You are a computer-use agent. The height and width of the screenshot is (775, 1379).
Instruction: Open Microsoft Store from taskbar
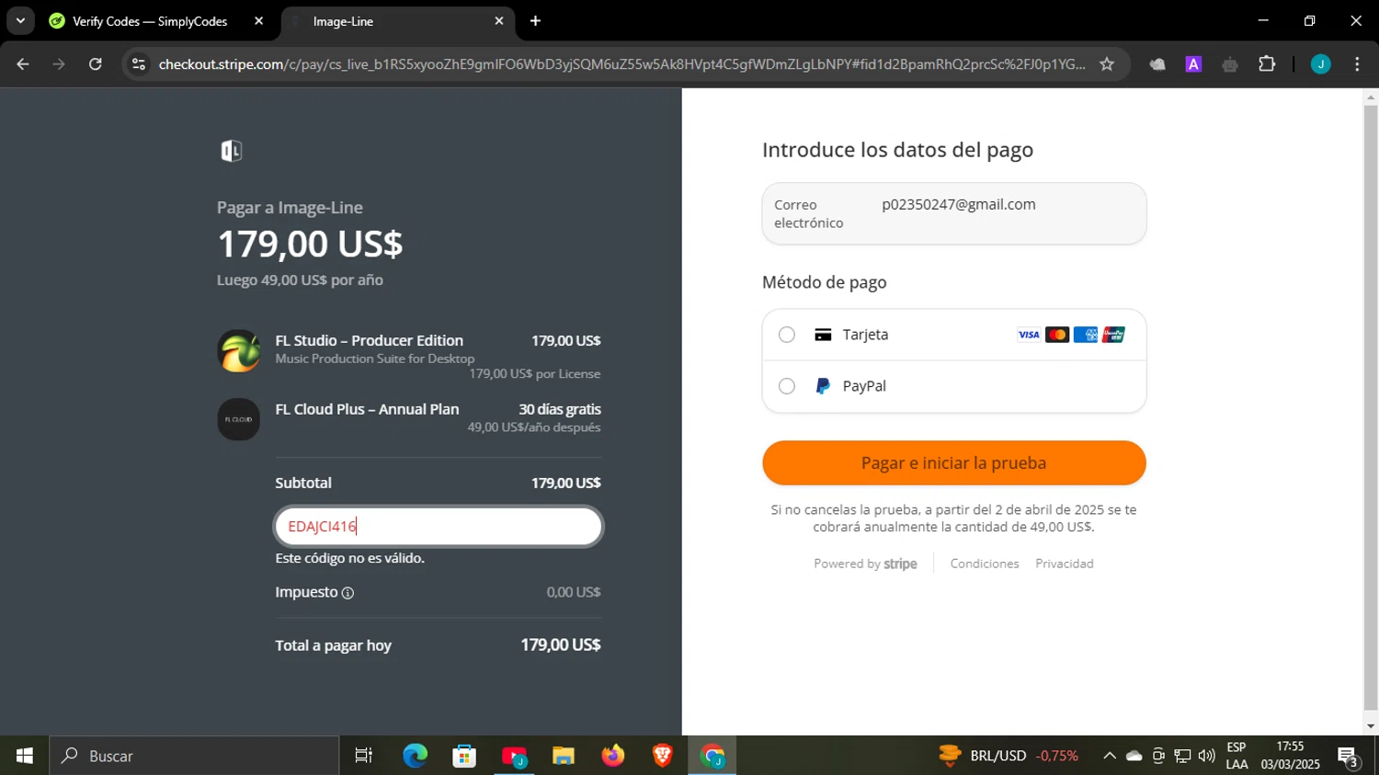coord(464,756)
